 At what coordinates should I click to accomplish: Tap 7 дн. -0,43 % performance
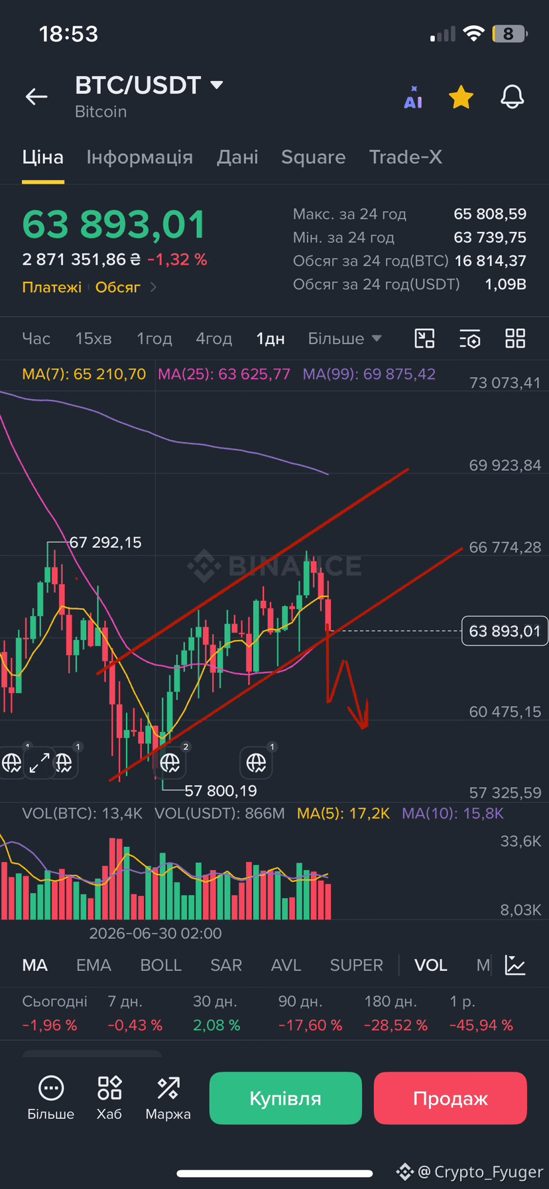coord(135,1013)
